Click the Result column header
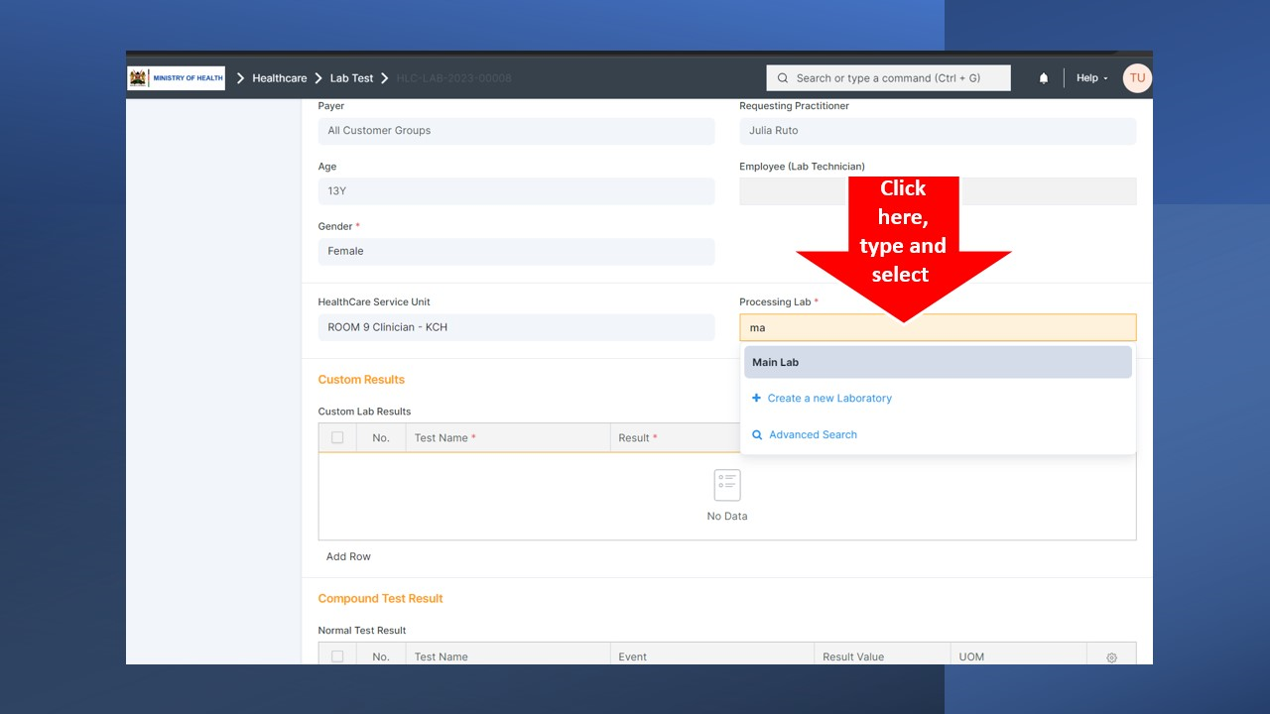 tap(675, 437)
